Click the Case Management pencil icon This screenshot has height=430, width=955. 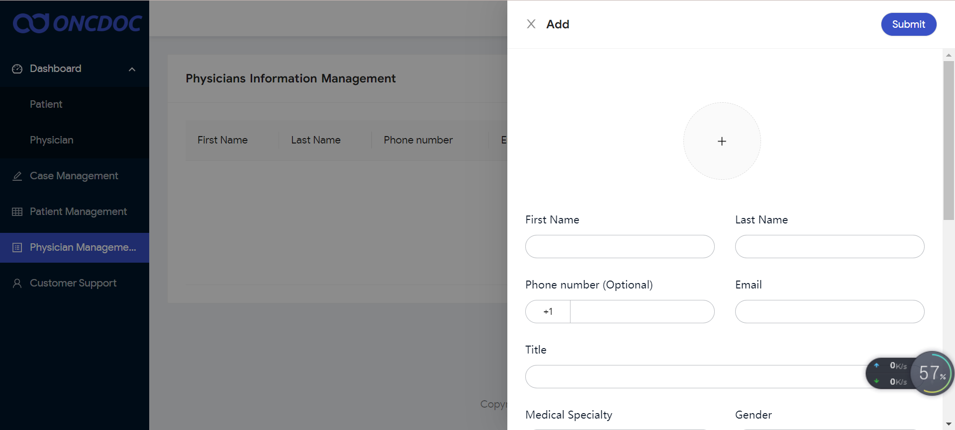[17, 176]
